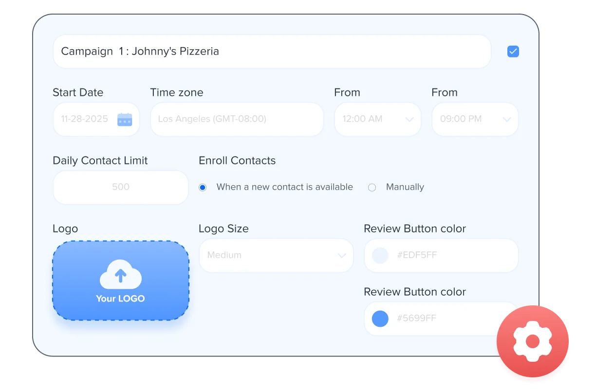Open the Logo Size dropdown showing Medium

pyautogui.click(x=276, y=255)
